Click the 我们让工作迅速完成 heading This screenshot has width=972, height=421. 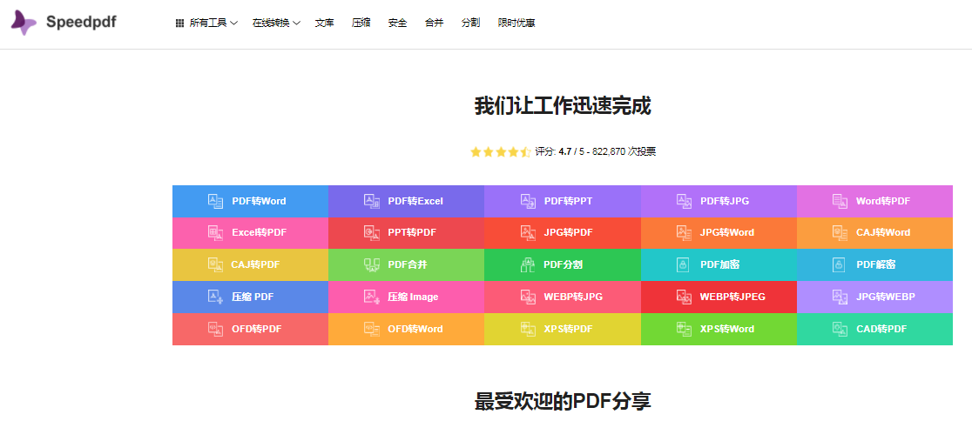(563, 106)
